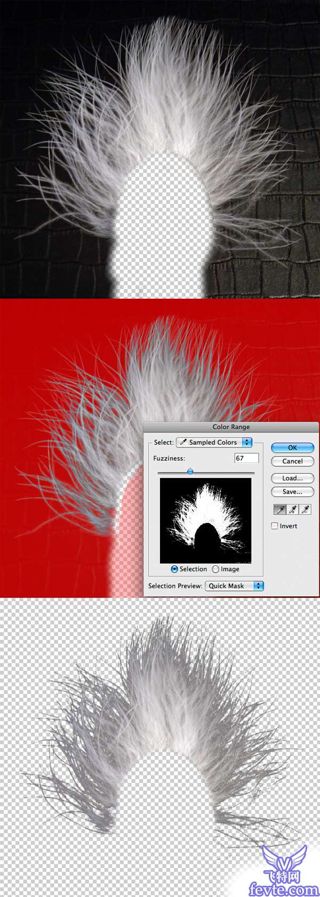
Task: Enable the Invert checkbox
Action: tap(275, 526)
